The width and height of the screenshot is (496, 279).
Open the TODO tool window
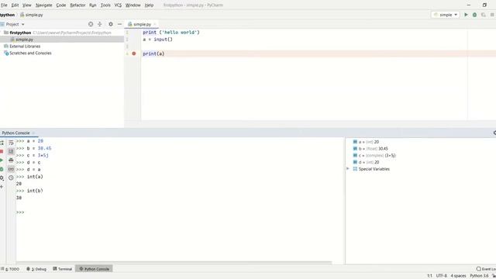[x=10, y=269]
